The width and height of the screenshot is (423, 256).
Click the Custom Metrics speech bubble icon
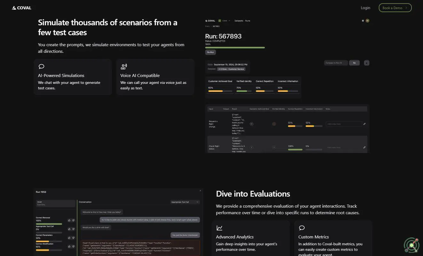point(302,228)
